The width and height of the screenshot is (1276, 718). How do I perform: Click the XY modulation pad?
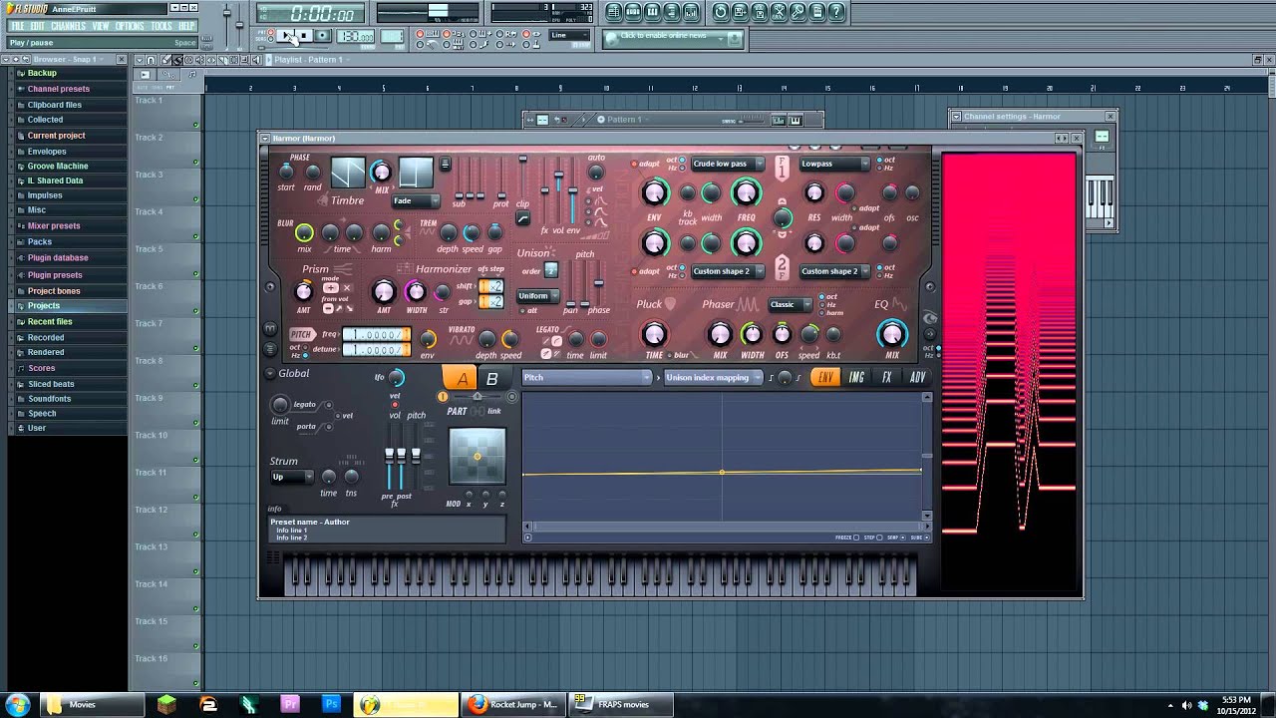tap(478, 457)
